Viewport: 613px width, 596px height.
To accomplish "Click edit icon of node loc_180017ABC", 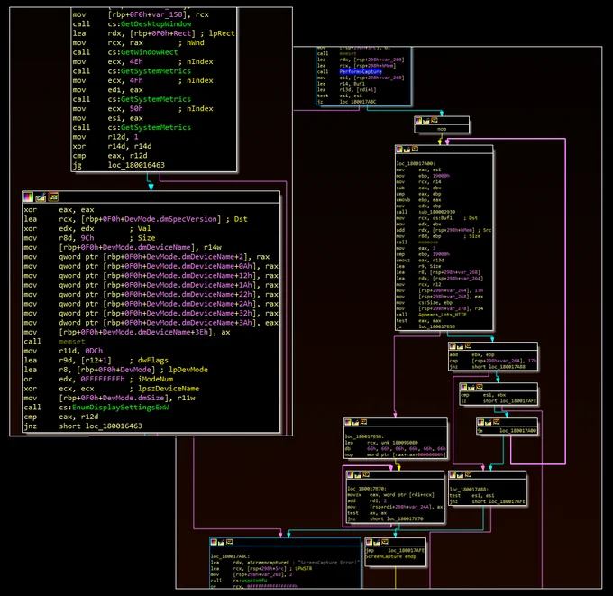I will pos(222,542).
